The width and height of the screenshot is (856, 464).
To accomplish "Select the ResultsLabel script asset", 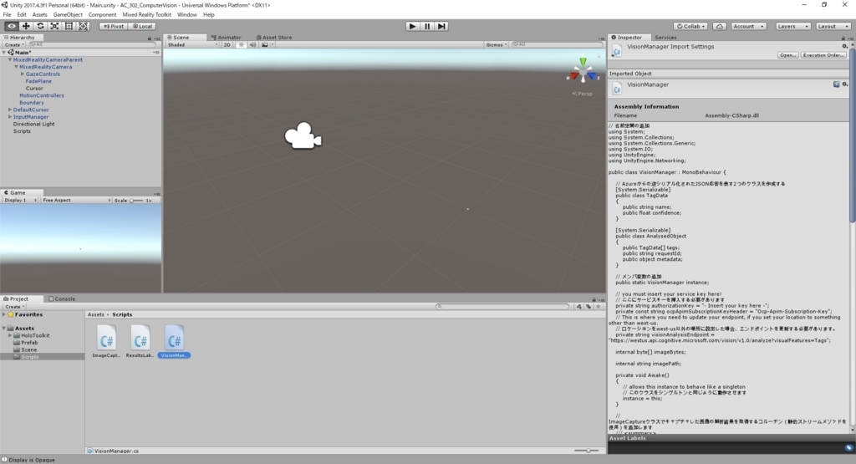I will point(140,341).
